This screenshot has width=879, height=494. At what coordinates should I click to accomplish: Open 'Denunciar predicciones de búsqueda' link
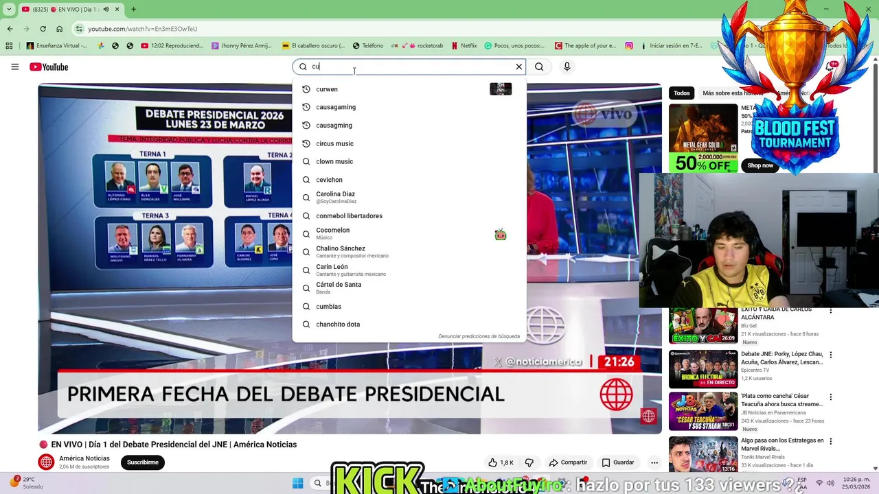tap(479, 336)
